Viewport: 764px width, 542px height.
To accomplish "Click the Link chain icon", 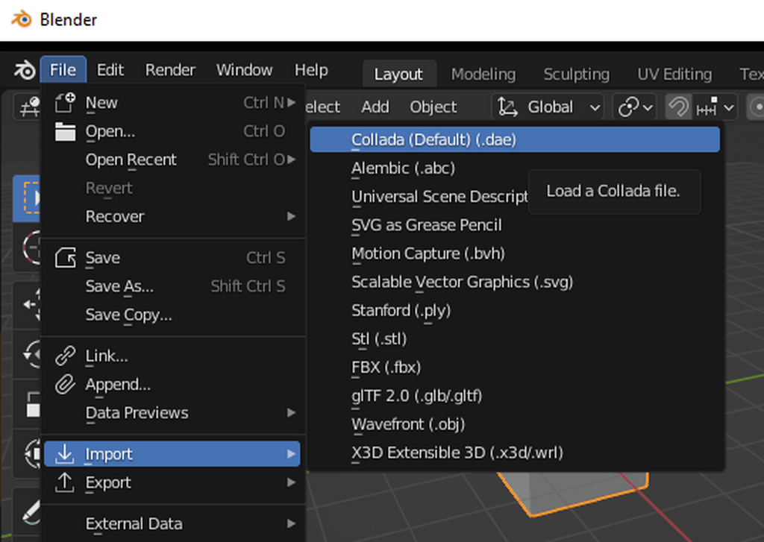I will [x=65, y=356].
